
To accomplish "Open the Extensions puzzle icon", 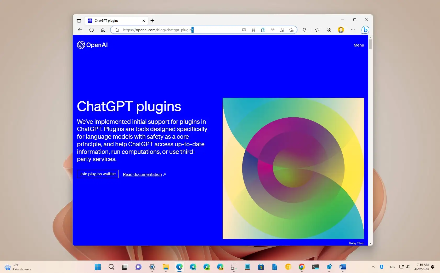I will click(x=304, y=30).
